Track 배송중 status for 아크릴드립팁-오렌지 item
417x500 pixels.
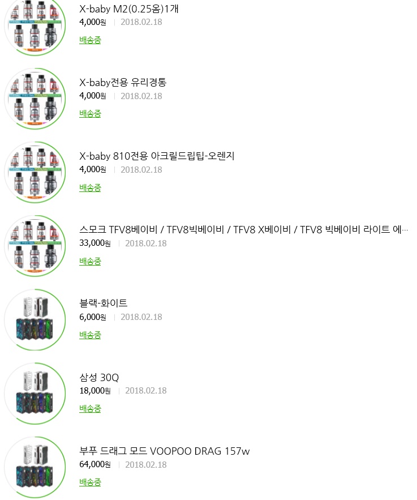click(90, 187)
